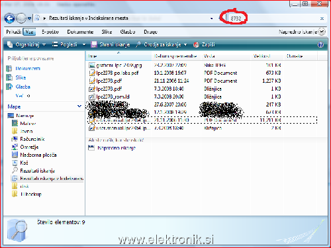Image resolution: width=331 pixels, height=248 pixels.
Task: Open Nadzorna plošča in the tree
Action: point(38,155)
